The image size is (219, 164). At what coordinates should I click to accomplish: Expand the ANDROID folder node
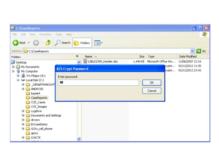[x=23, y=89]
